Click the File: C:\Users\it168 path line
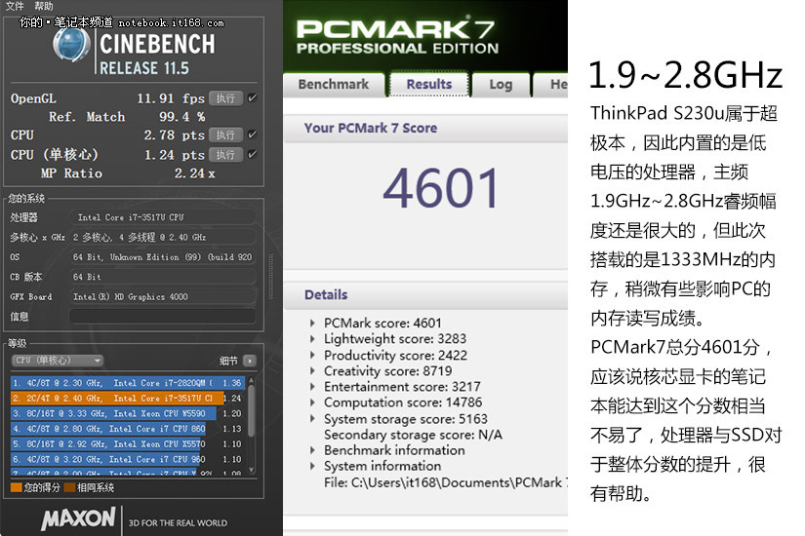The height and width of the screenshot is (536, 805). click(446, 482)
